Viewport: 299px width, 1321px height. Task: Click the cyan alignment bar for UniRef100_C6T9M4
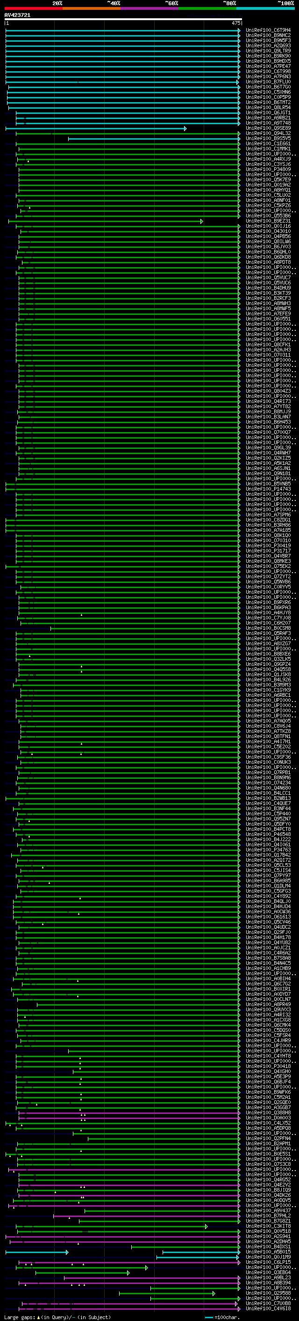click(123, 30)
